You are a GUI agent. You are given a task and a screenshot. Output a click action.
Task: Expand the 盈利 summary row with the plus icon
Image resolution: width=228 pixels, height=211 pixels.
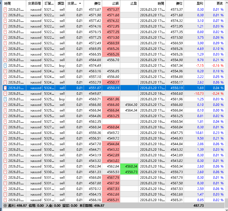tap(5, 206)
